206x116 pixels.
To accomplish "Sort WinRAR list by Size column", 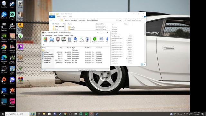I will click(x=61, y=48).
